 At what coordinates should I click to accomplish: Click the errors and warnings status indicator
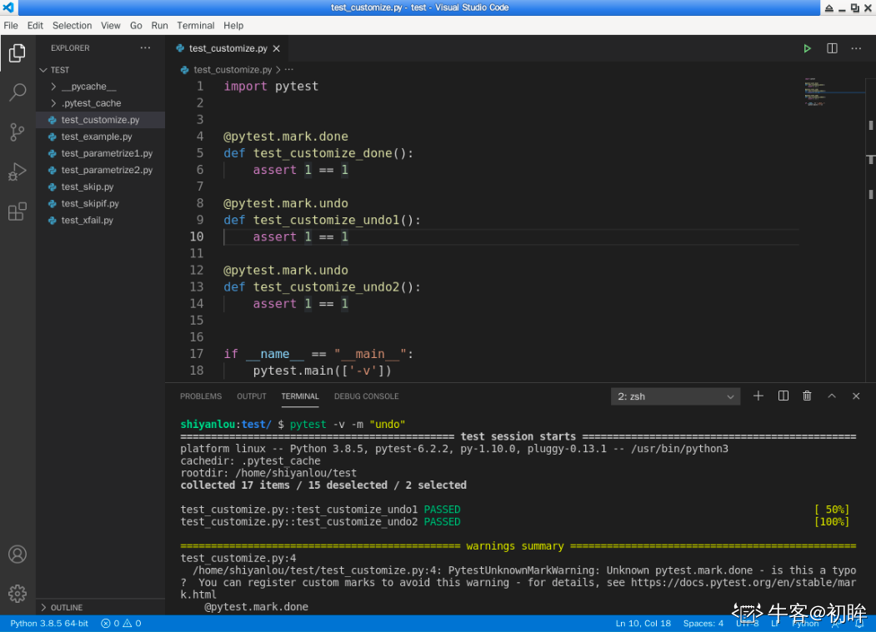coord(121,623)
